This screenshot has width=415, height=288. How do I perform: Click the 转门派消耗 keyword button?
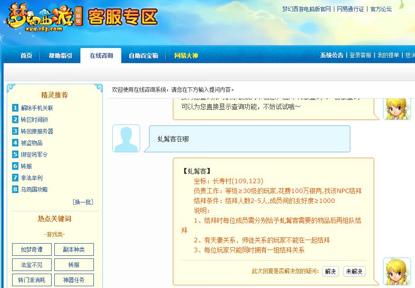[x=32, y=280]
